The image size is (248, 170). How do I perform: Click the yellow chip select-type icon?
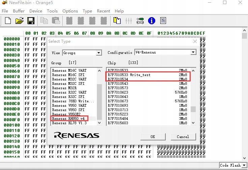point(117,21)
